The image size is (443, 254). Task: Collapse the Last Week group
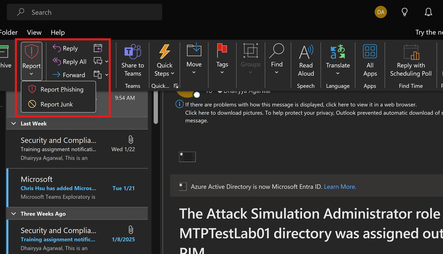[14, 123]
